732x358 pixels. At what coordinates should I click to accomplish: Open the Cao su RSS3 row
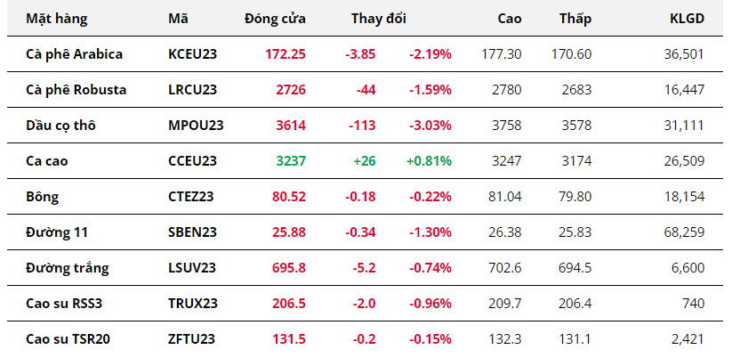64,303
